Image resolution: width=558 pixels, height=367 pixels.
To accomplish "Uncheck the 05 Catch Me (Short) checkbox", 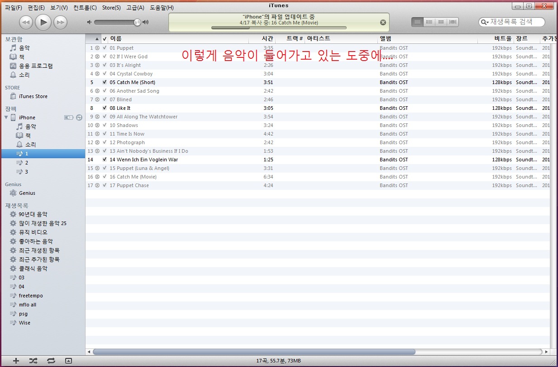I will [105, 82].
